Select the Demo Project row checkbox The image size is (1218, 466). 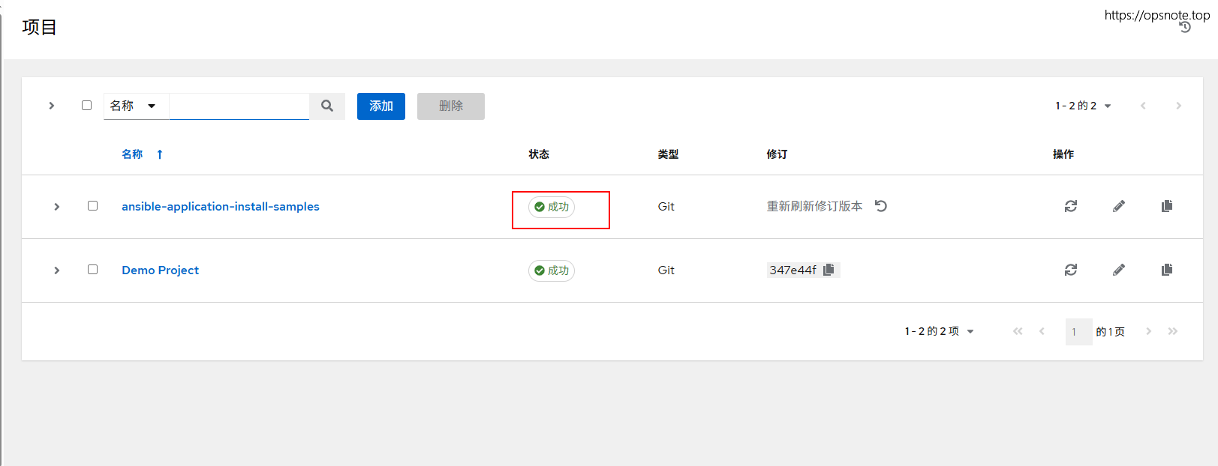[x=93, y=270]
